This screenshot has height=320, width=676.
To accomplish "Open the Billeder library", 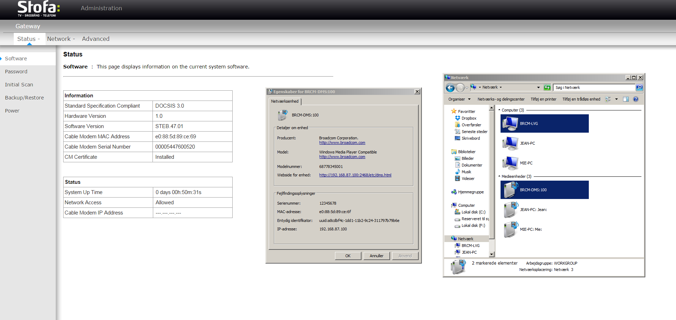I will pyautogui.click(x=465, y=158).
